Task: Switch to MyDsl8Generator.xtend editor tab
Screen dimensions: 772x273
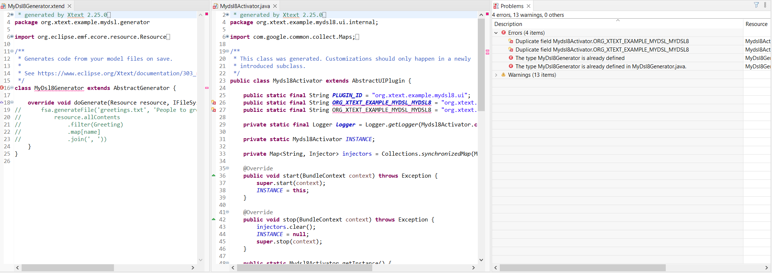Action: 36,6
